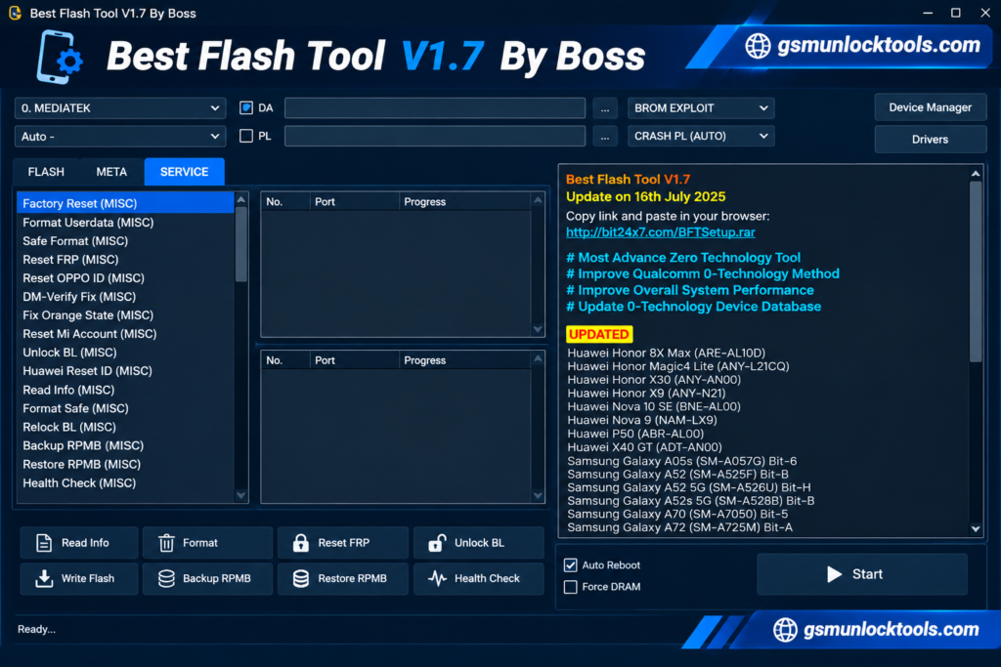This screenshot has width=1001, height=667.
Task: Uncheck the Auto Reboot option
Action: tap(570, 565)
